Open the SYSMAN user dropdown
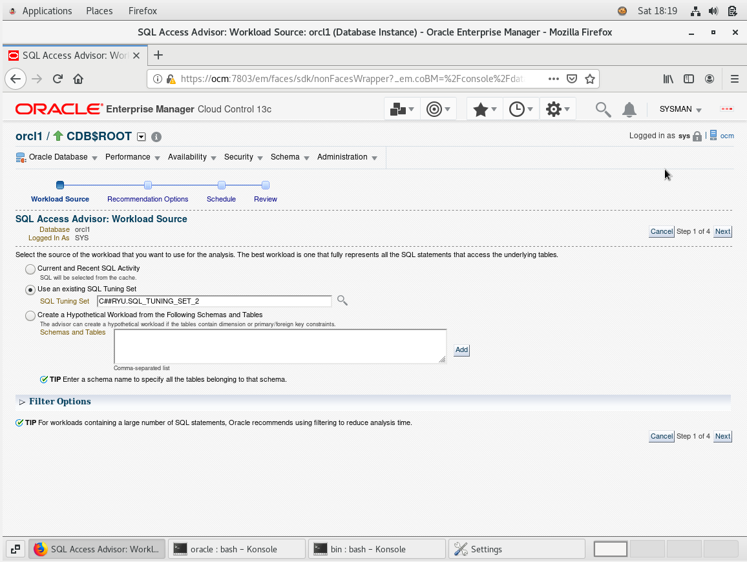The height and width of the screenshot is (562, 747). click(680, 109)
